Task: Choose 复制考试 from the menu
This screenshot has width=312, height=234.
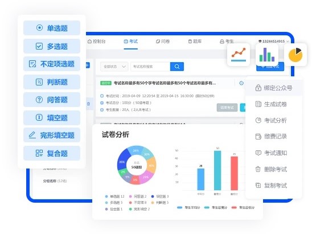Action: 274,185
